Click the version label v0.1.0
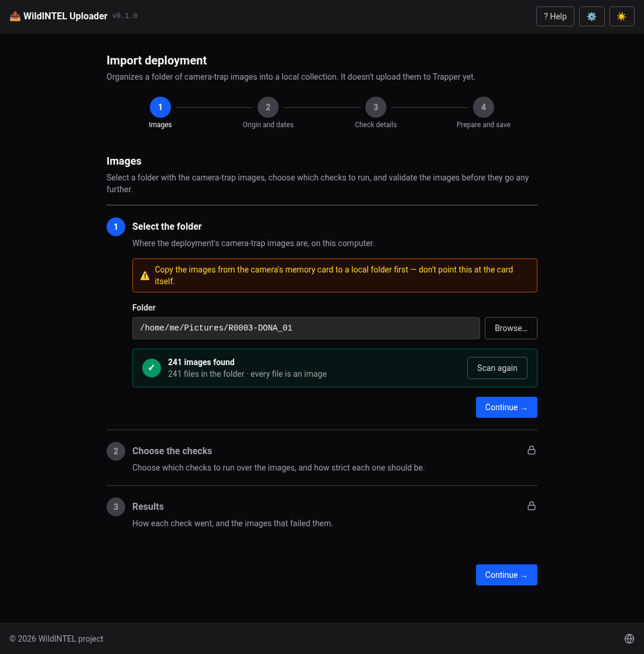 (125, 16)
